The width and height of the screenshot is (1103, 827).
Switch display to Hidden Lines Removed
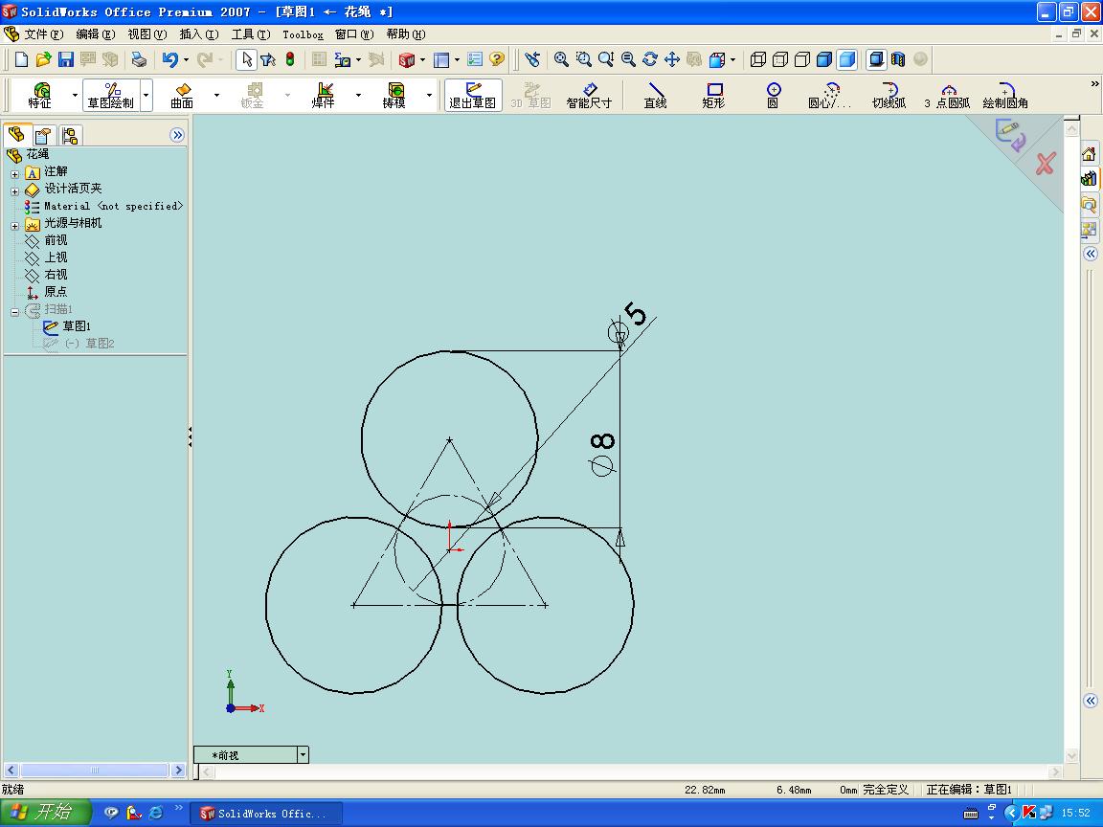tap(802, 59)
